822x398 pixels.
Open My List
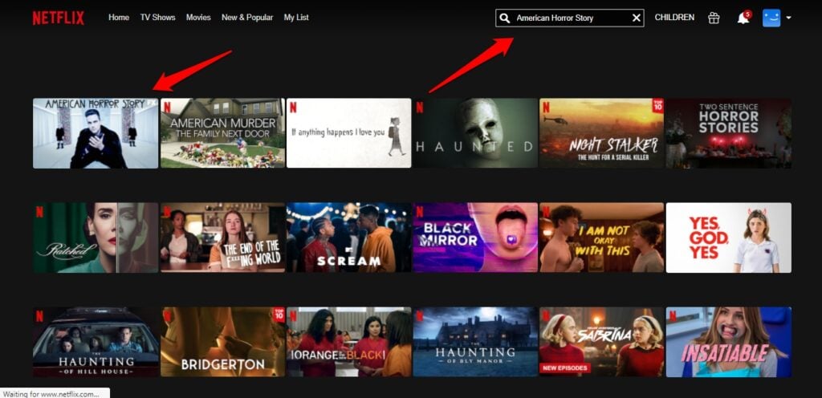tap(296, 18)
